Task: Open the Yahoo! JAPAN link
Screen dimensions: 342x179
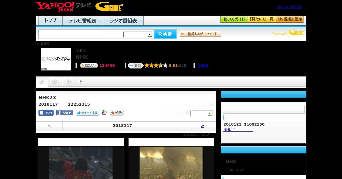Action: click(x=289, y=7)
